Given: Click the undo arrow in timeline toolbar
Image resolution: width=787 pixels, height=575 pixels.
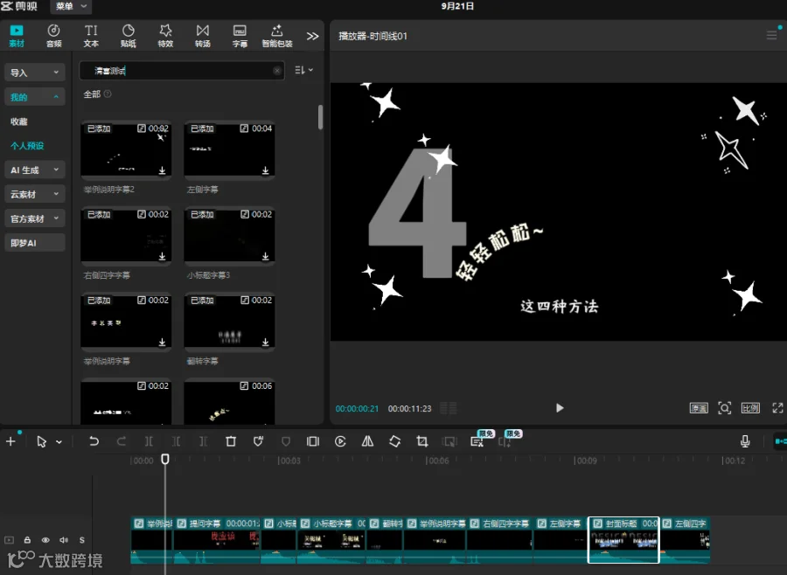Looking at the screenshot, I should tap(94, 441).
